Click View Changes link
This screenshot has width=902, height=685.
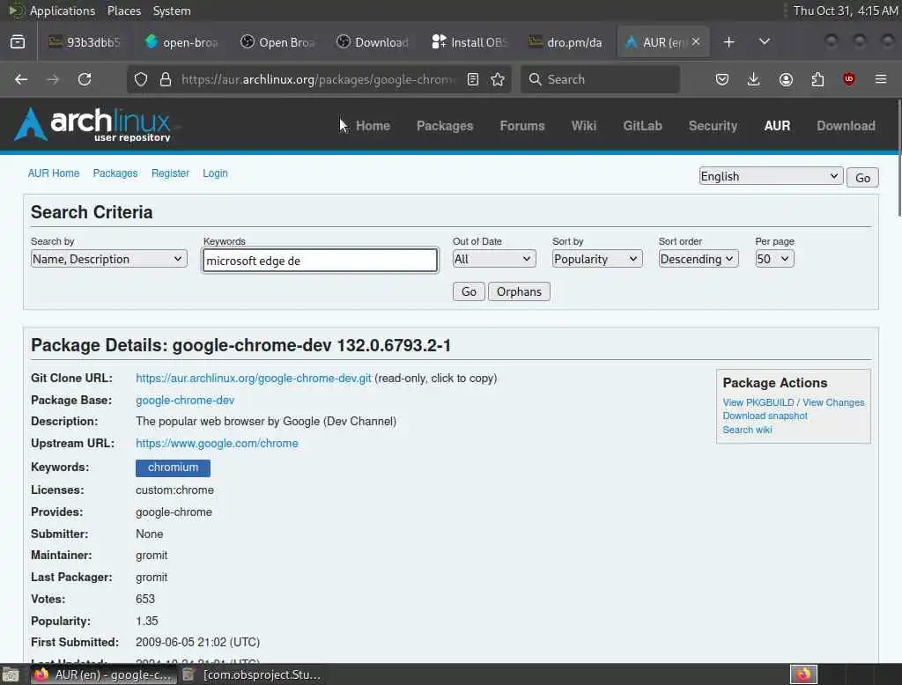click(x=833, y=402)
